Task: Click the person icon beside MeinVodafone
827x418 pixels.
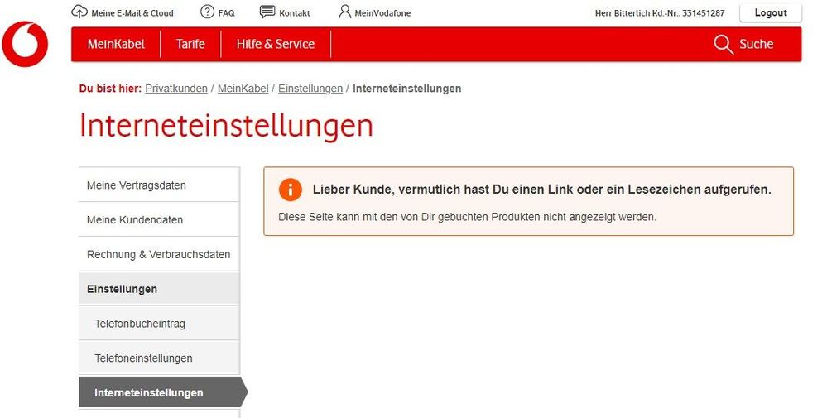Action: pos(345,12)
